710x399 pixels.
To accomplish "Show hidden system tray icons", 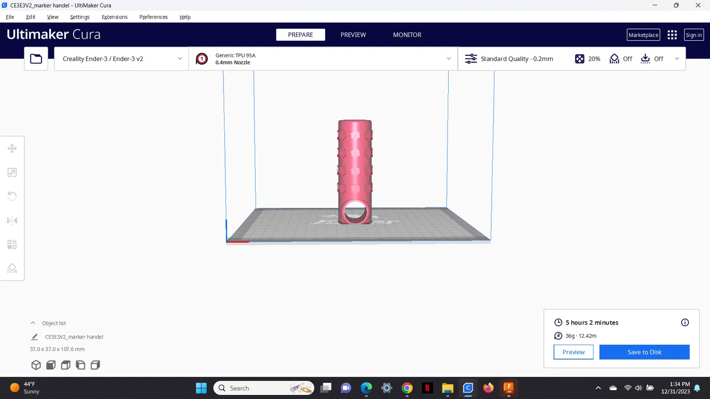I will [598, 388].
